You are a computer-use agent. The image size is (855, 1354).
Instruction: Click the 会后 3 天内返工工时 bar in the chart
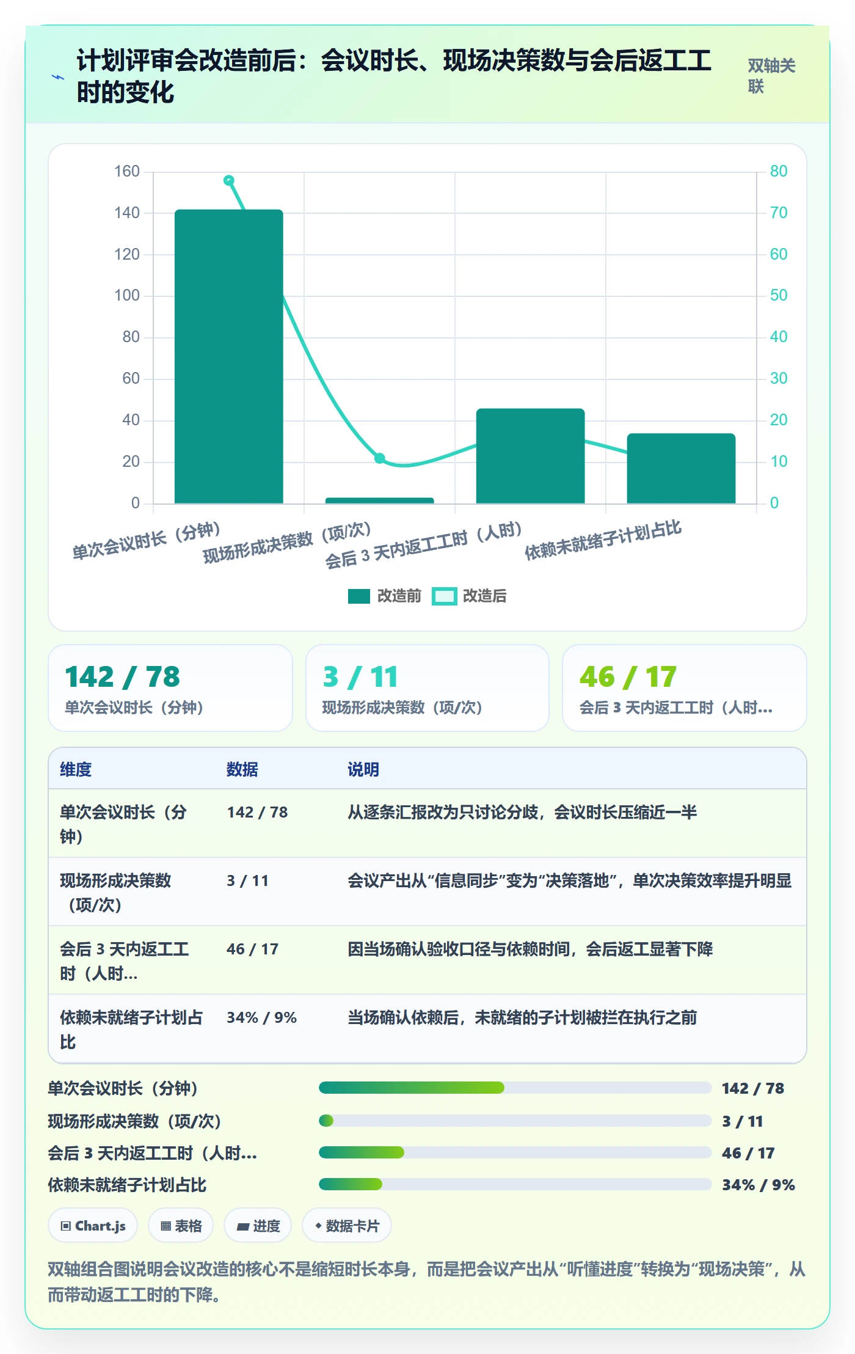tap(531, 456)
